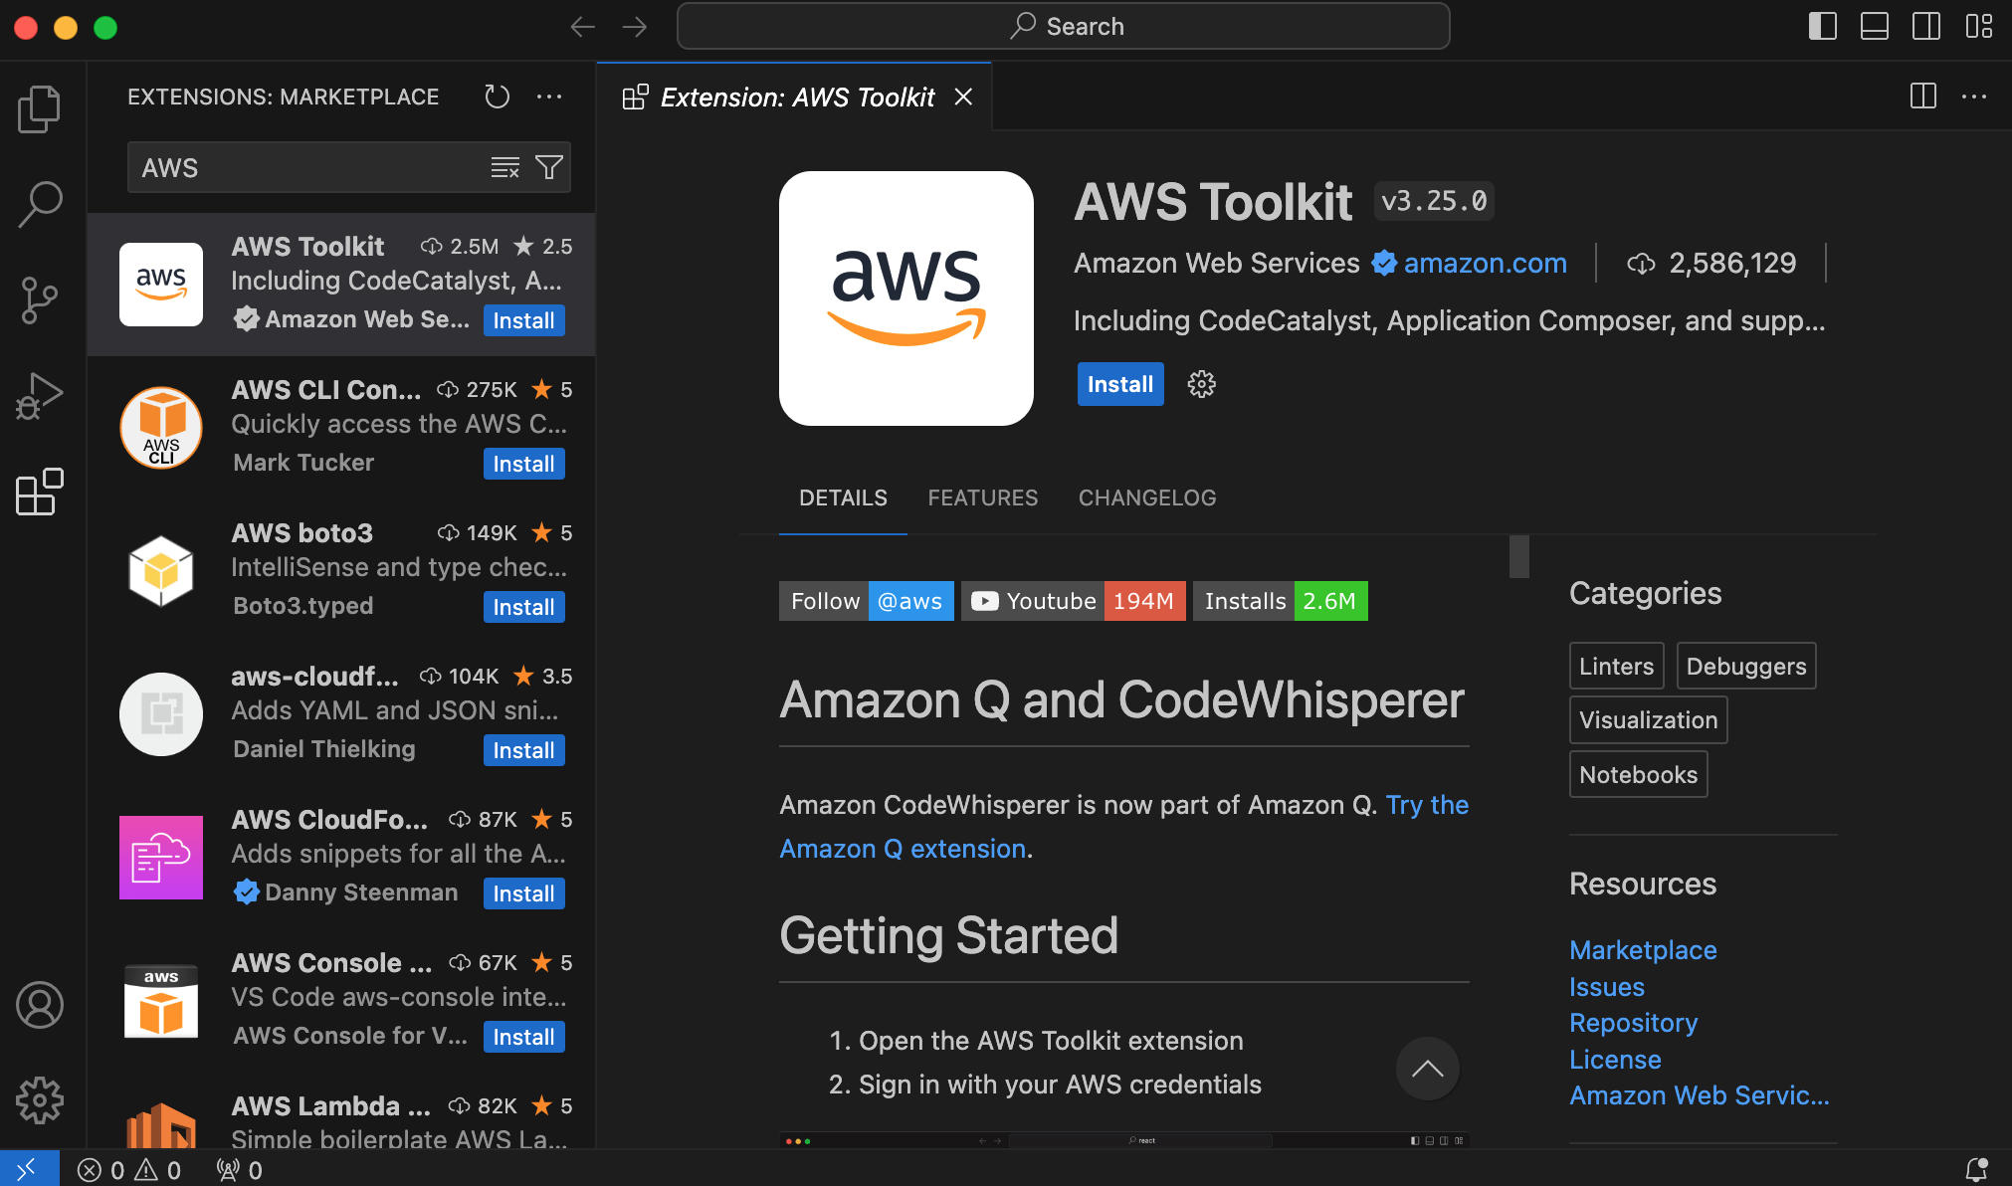Open the remote window indicator
The width and height of the screenshot is (2012, 1186).
[x=29, y=1169]
